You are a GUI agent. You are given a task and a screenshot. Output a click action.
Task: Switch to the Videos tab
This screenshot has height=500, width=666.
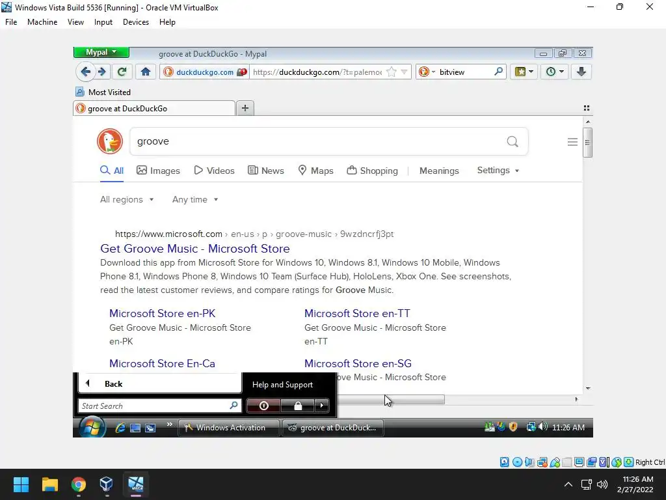coord(214,171)
